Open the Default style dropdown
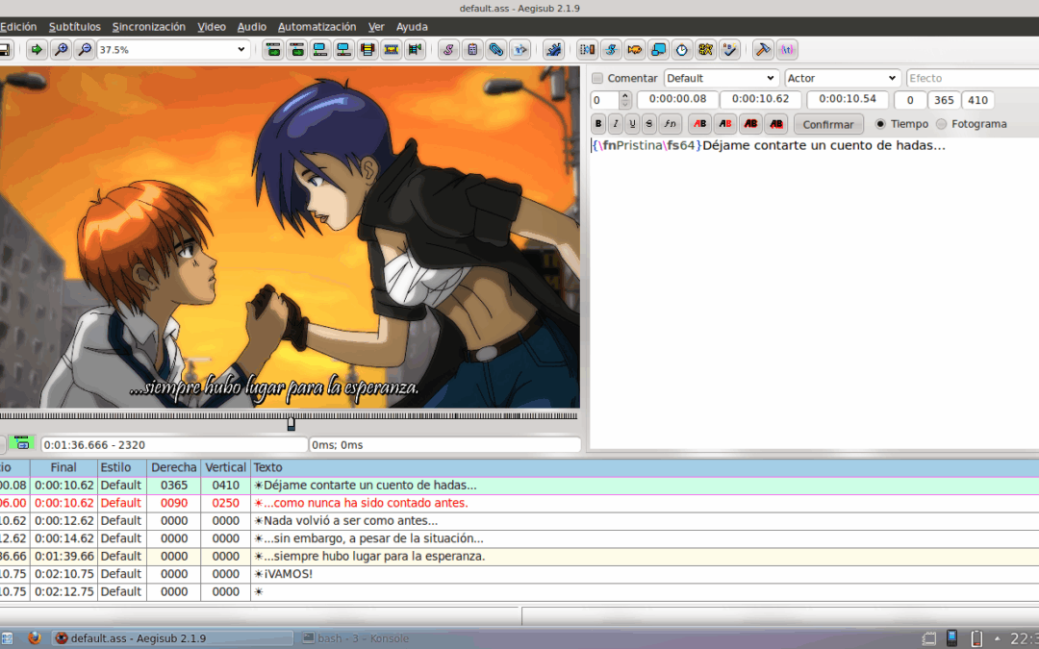This screenshot has width=1039, height=649. (x=722, y=78)
